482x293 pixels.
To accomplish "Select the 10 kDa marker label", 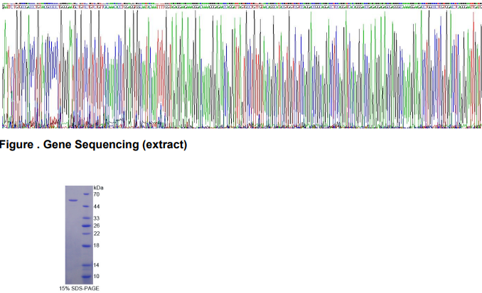I will click(x=97, y=276).
